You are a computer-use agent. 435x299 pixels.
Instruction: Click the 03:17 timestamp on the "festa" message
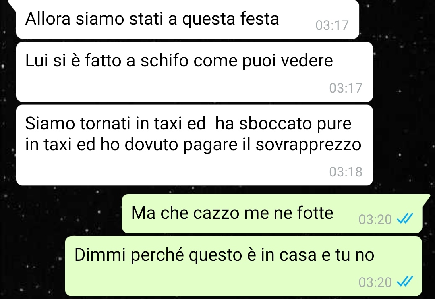tap(332, 25)
